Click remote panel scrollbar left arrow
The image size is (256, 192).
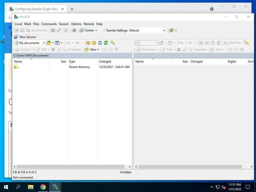click(136, 166)
